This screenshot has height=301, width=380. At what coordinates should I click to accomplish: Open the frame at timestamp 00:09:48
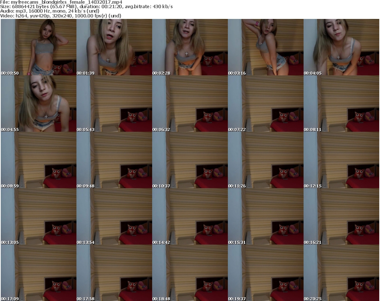pos(114,160)
